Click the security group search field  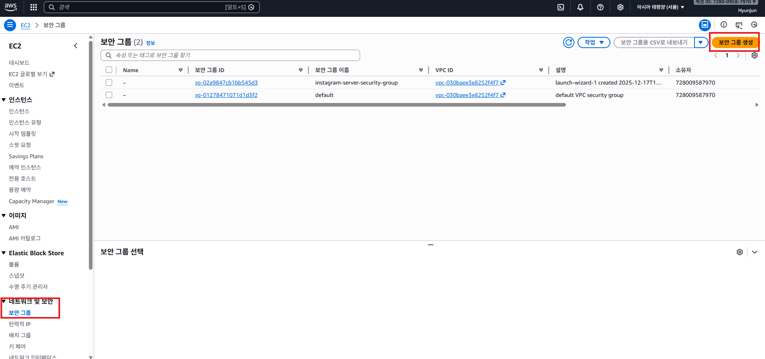pos(230,55)
